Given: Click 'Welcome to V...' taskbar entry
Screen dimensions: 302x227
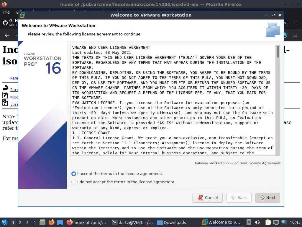Looking at the screenshot, I should [221, 222].
